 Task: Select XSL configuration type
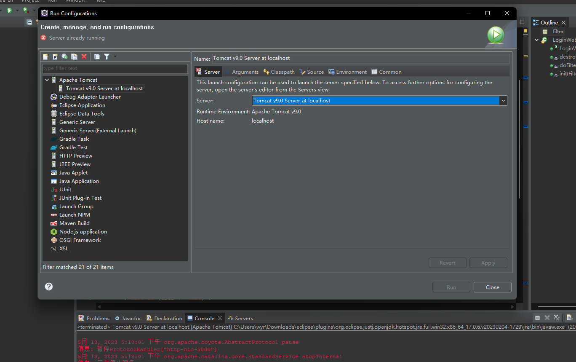click(x=64, y=248)
